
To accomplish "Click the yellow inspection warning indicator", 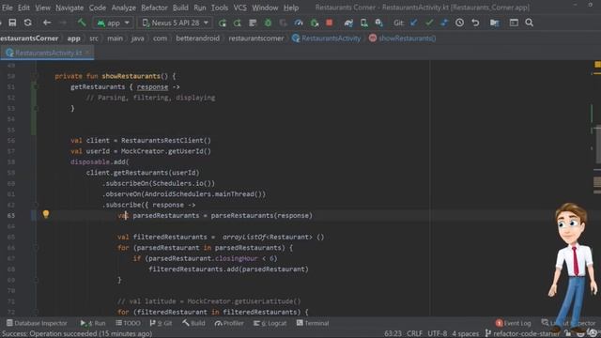I will point(597,65).
